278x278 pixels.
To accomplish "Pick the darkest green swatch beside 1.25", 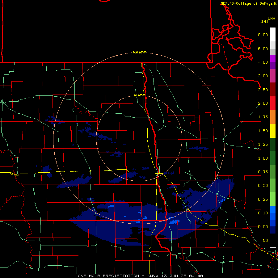I will pos(273,145).
